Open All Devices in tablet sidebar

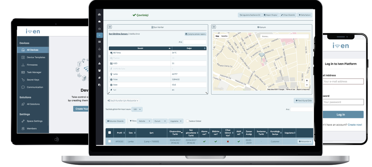click(33, 50)
